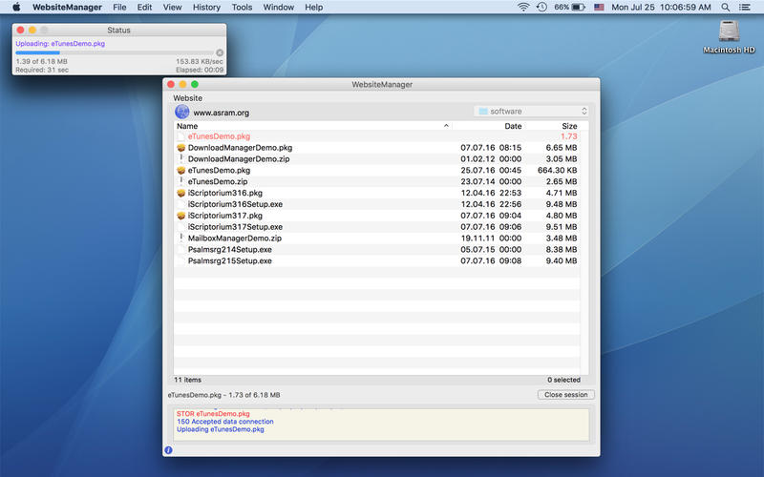
Task: Click the 11 items status text
Action: point(187,380)
